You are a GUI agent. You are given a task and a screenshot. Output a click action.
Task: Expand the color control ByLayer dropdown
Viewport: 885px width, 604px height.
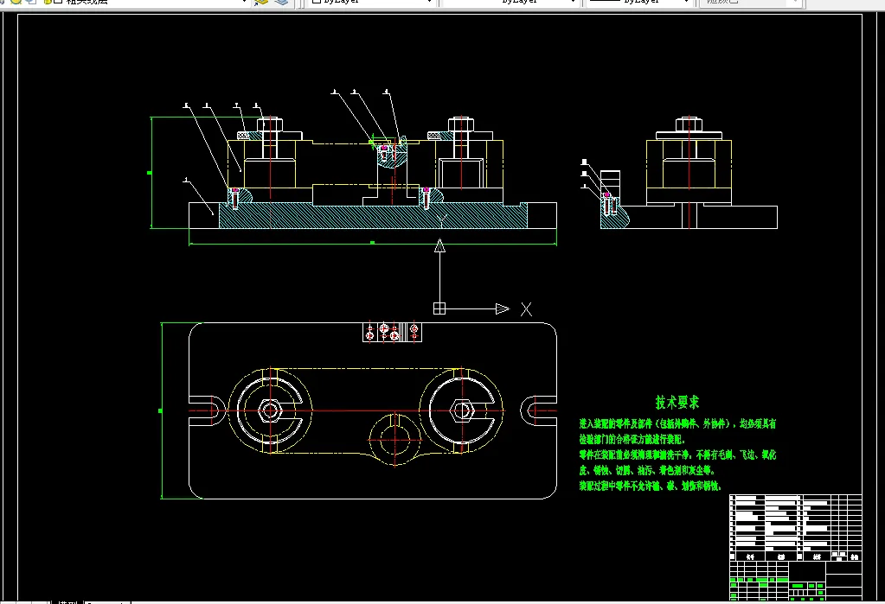[429, 2]
